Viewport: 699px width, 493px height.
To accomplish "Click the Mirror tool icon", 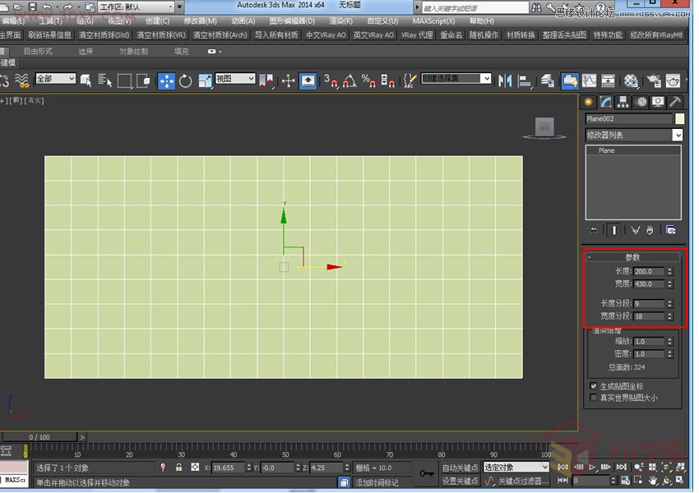I will [505, 81].
